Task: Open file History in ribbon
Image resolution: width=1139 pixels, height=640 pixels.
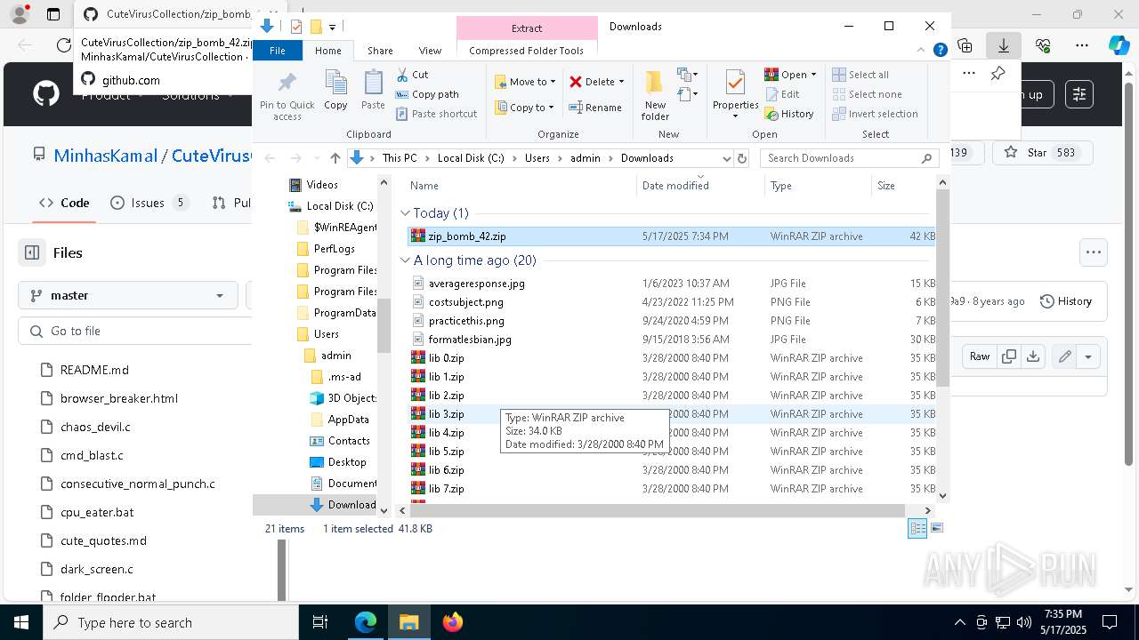Action: tap(789, 114)
